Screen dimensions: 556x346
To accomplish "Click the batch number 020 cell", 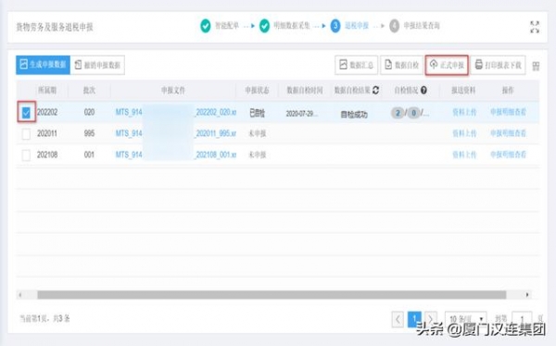I will point(89,112).
